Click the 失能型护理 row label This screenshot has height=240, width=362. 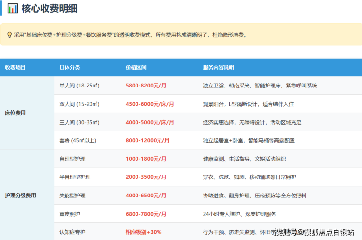tap(72, 196)
